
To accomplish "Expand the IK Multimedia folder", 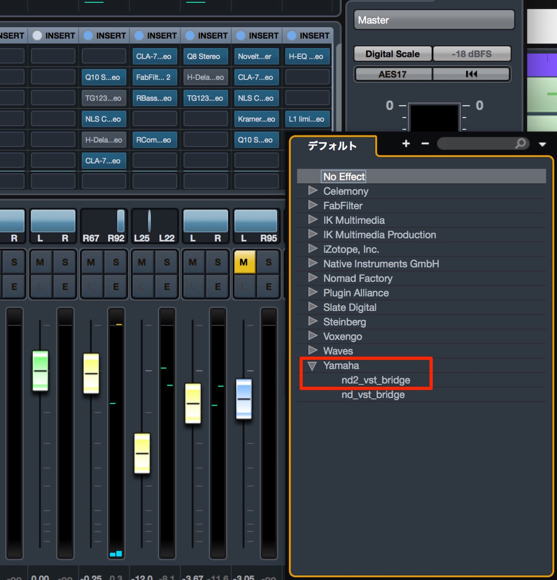I will tap(313, 219).
